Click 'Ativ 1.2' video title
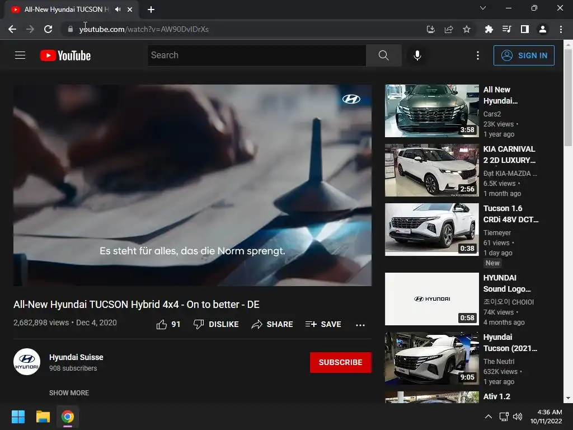Viewport: 573px width, 430px height. click(497, 396)
